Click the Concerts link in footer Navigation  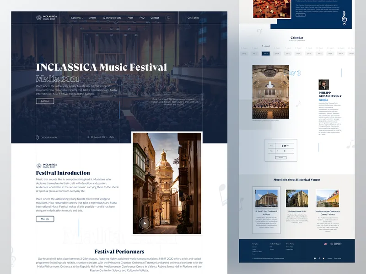[255, 247]
